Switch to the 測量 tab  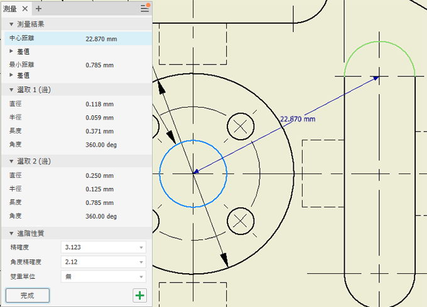point(10,9)
